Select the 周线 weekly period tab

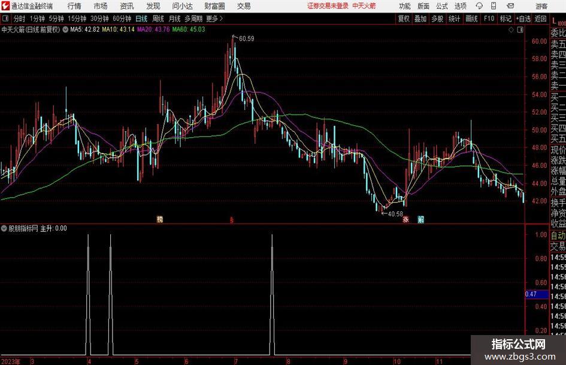158,19
